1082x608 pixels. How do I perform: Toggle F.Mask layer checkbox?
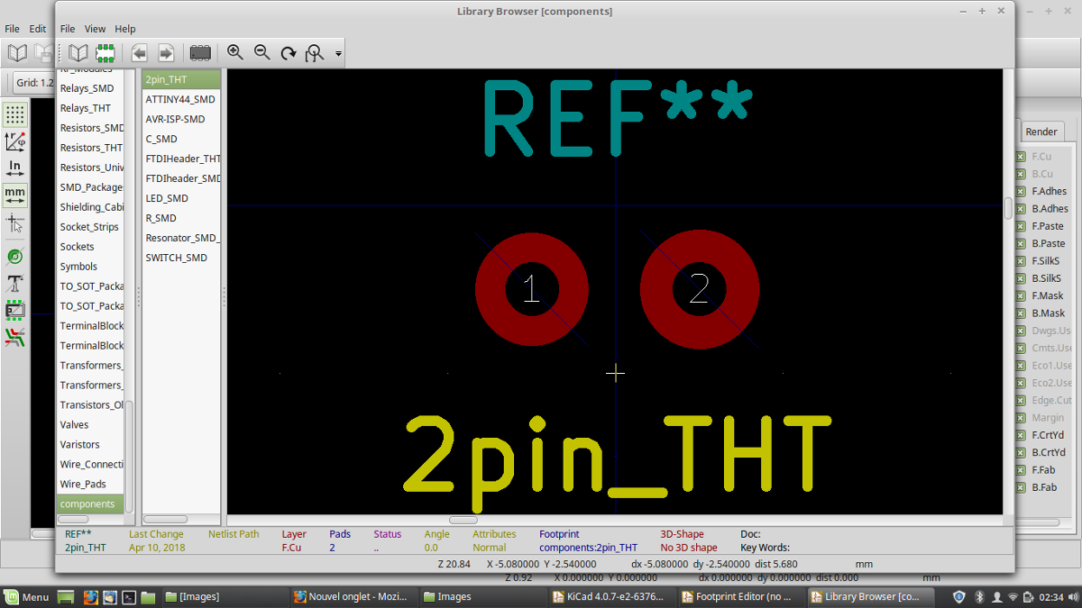coord(1021,295)
